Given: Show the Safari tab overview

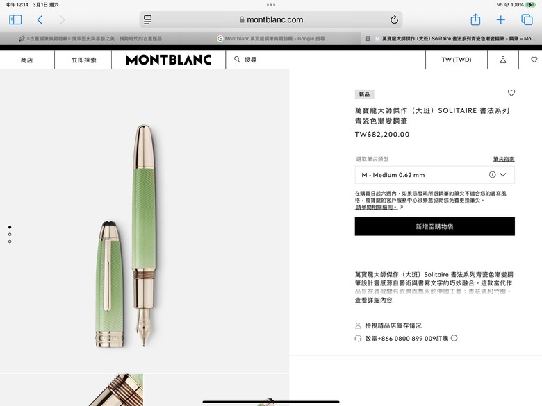Looking at the screenshot, I should coord(527,19).
